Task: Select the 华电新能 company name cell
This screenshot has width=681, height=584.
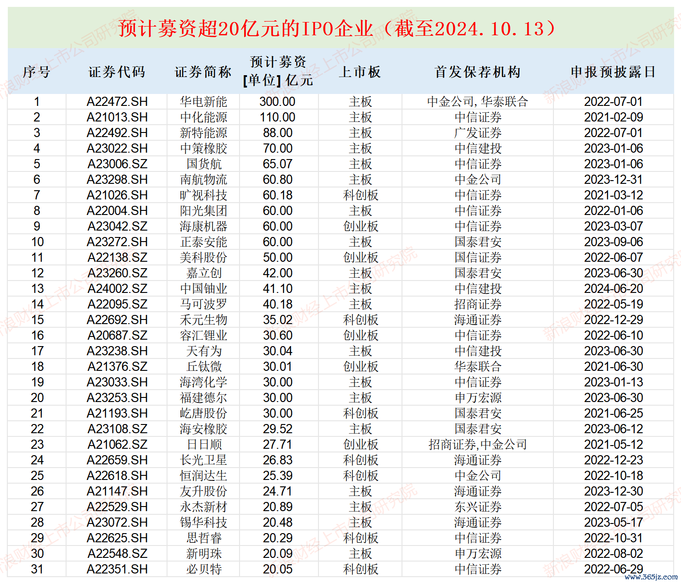Action: tap(203, 102)
